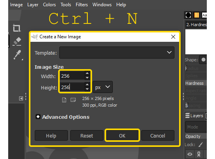Screen dimensions: 215x159
Task: Open the px unit dropdown
Action: [x=103, y=87]
